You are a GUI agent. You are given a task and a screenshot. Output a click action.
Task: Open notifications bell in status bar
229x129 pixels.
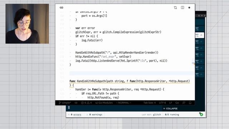pyautogui.click(x=190, y=103)
